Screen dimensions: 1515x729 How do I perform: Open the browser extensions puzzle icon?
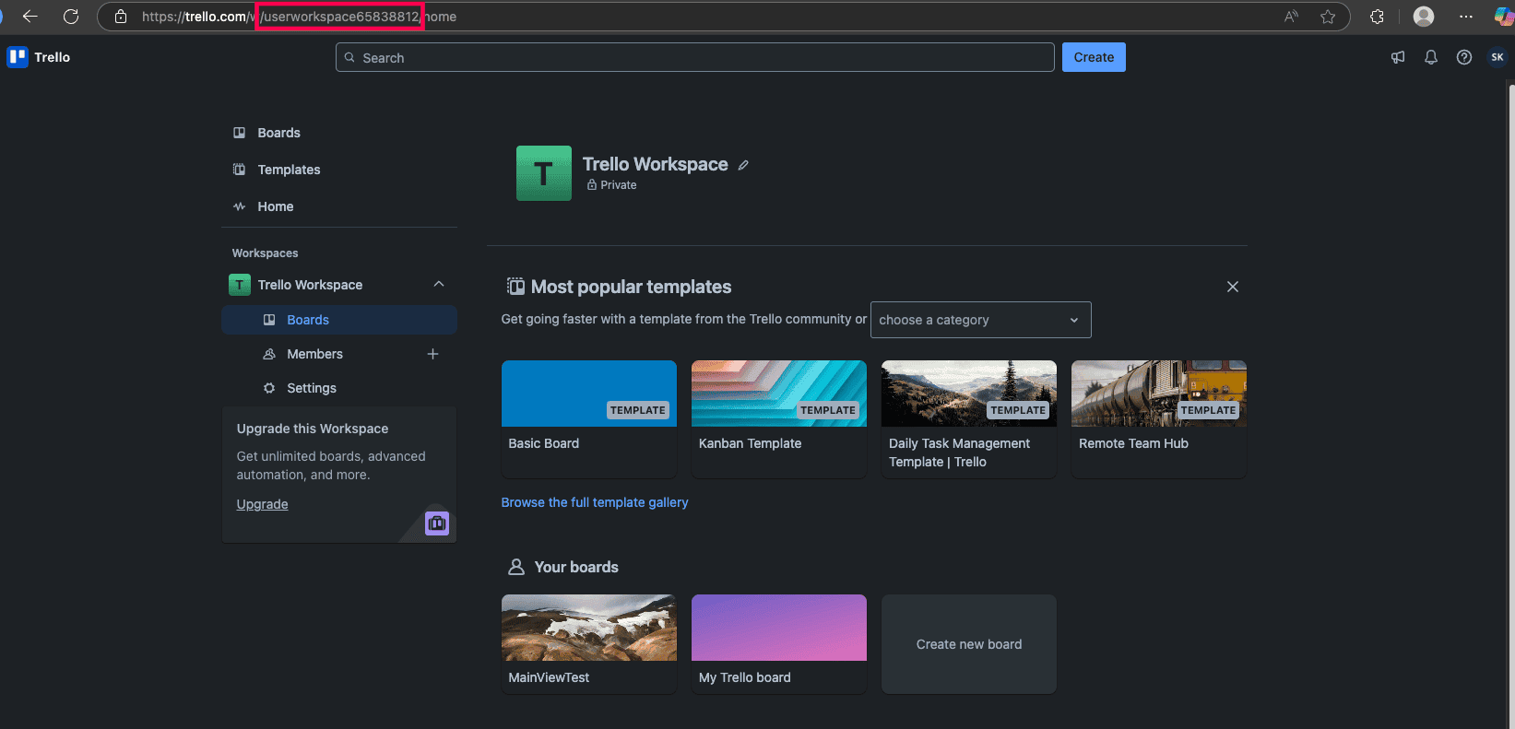(1378, 17)
